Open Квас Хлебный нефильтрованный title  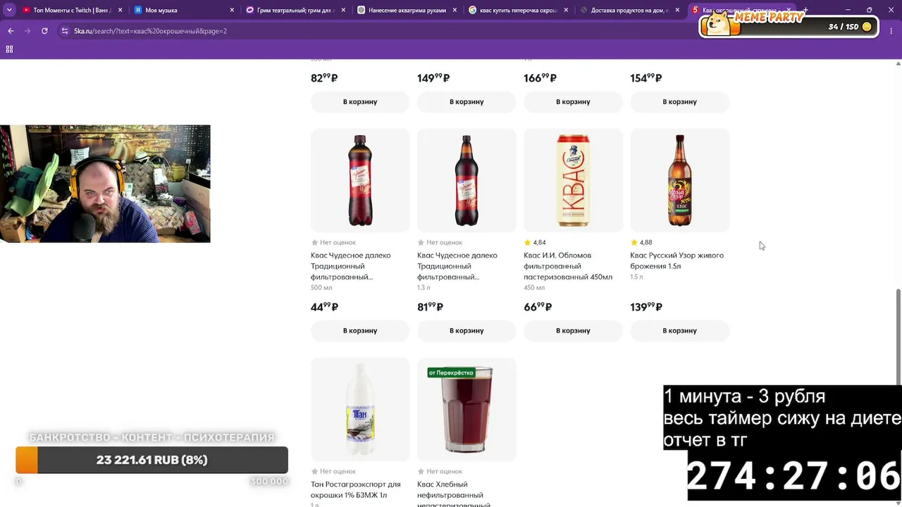click(453, 494)
